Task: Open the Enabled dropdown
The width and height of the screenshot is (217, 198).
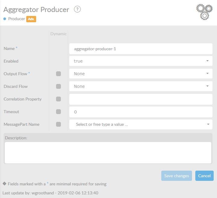Action: (x=141, y=61)
